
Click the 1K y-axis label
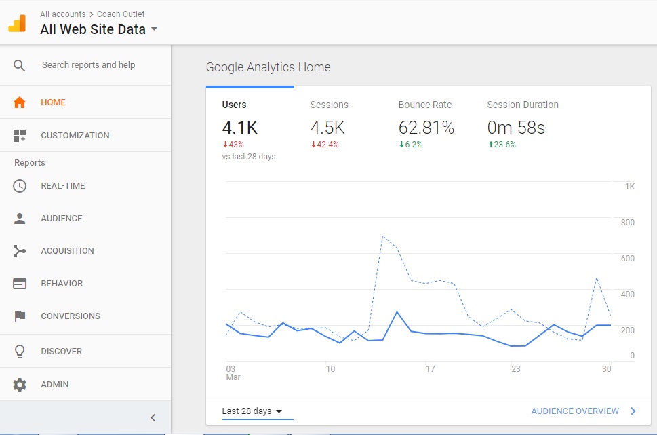click(630, 186)
